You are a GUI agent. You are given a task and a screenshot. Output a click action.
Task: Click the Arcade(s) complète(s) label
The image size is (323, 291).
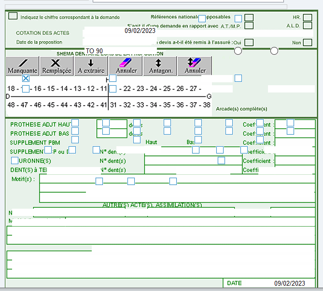[x=241, y=109]
